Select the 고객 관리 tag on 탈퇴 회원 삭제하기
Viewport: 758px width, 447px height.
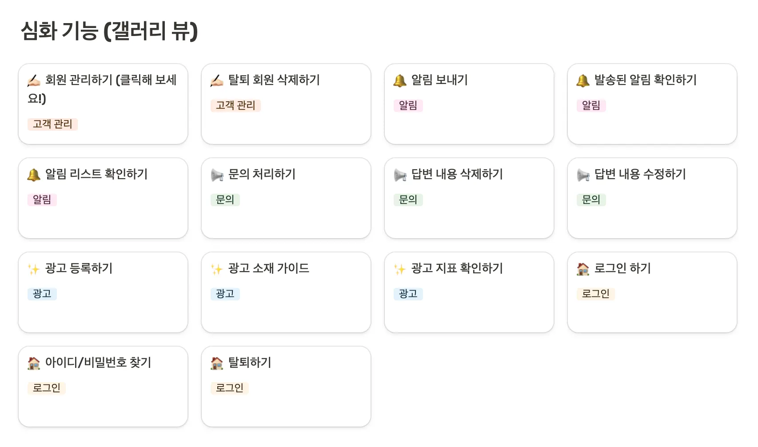235,105
